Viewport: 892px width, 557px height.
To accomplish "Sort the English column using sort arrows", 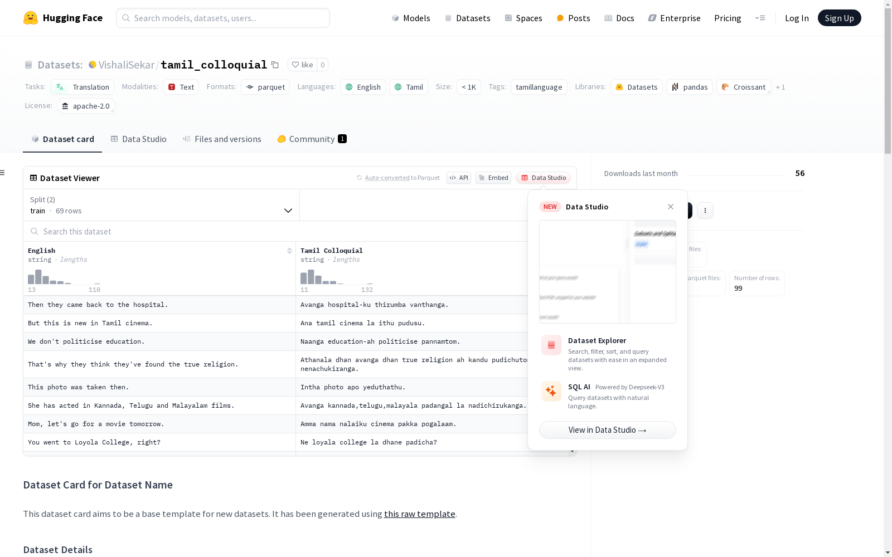I will (x=289, y=251).
